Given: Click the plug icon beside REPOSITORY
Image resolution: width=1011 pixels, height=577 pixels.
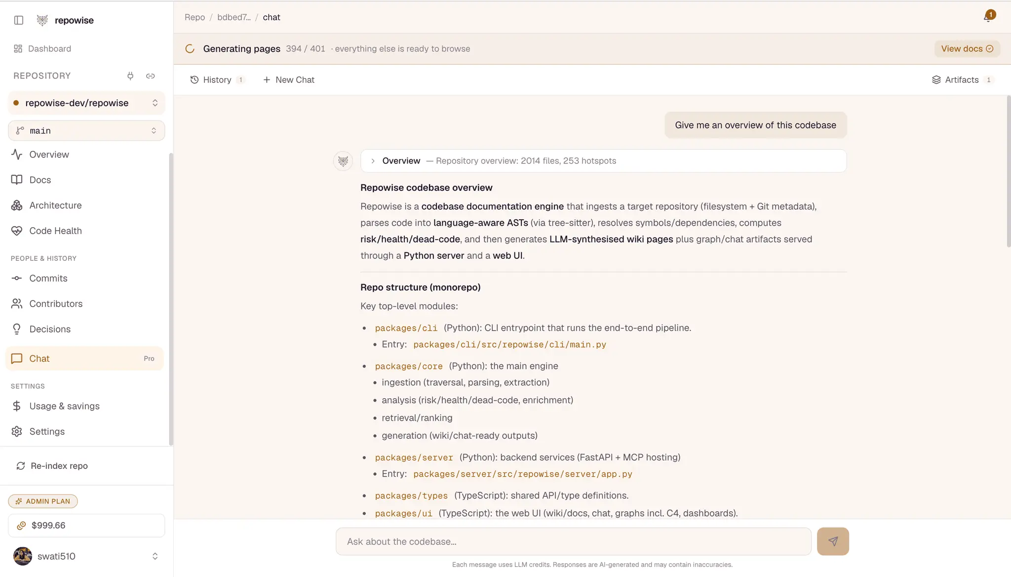Looking at the screenshot, I should point(130,76).
